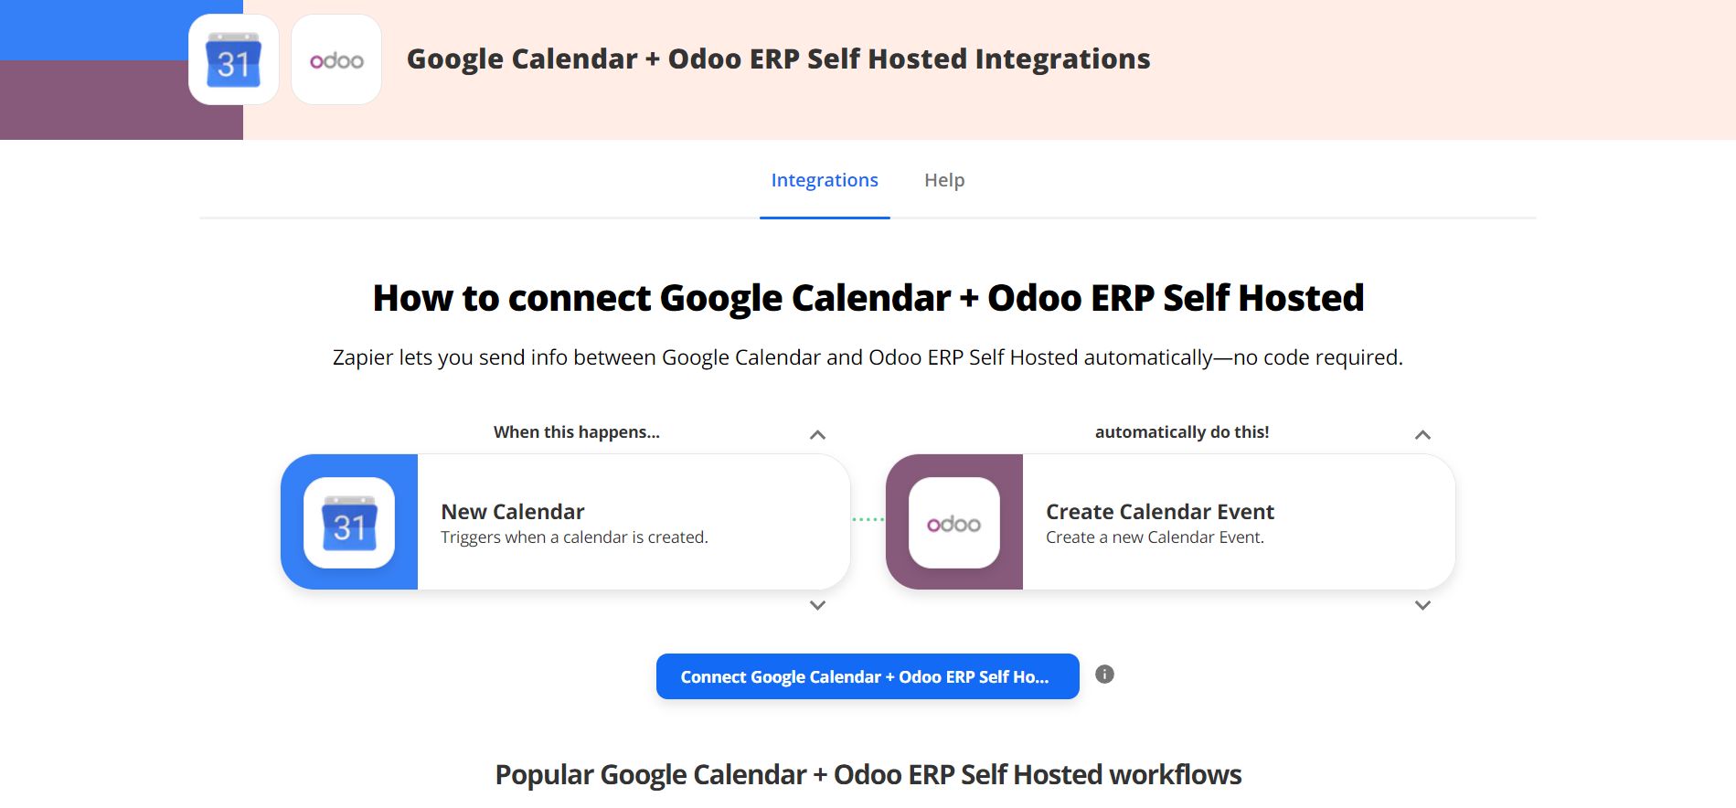
Task: Click the "automatically do this!" label
Action: [x=1182, y=432]
